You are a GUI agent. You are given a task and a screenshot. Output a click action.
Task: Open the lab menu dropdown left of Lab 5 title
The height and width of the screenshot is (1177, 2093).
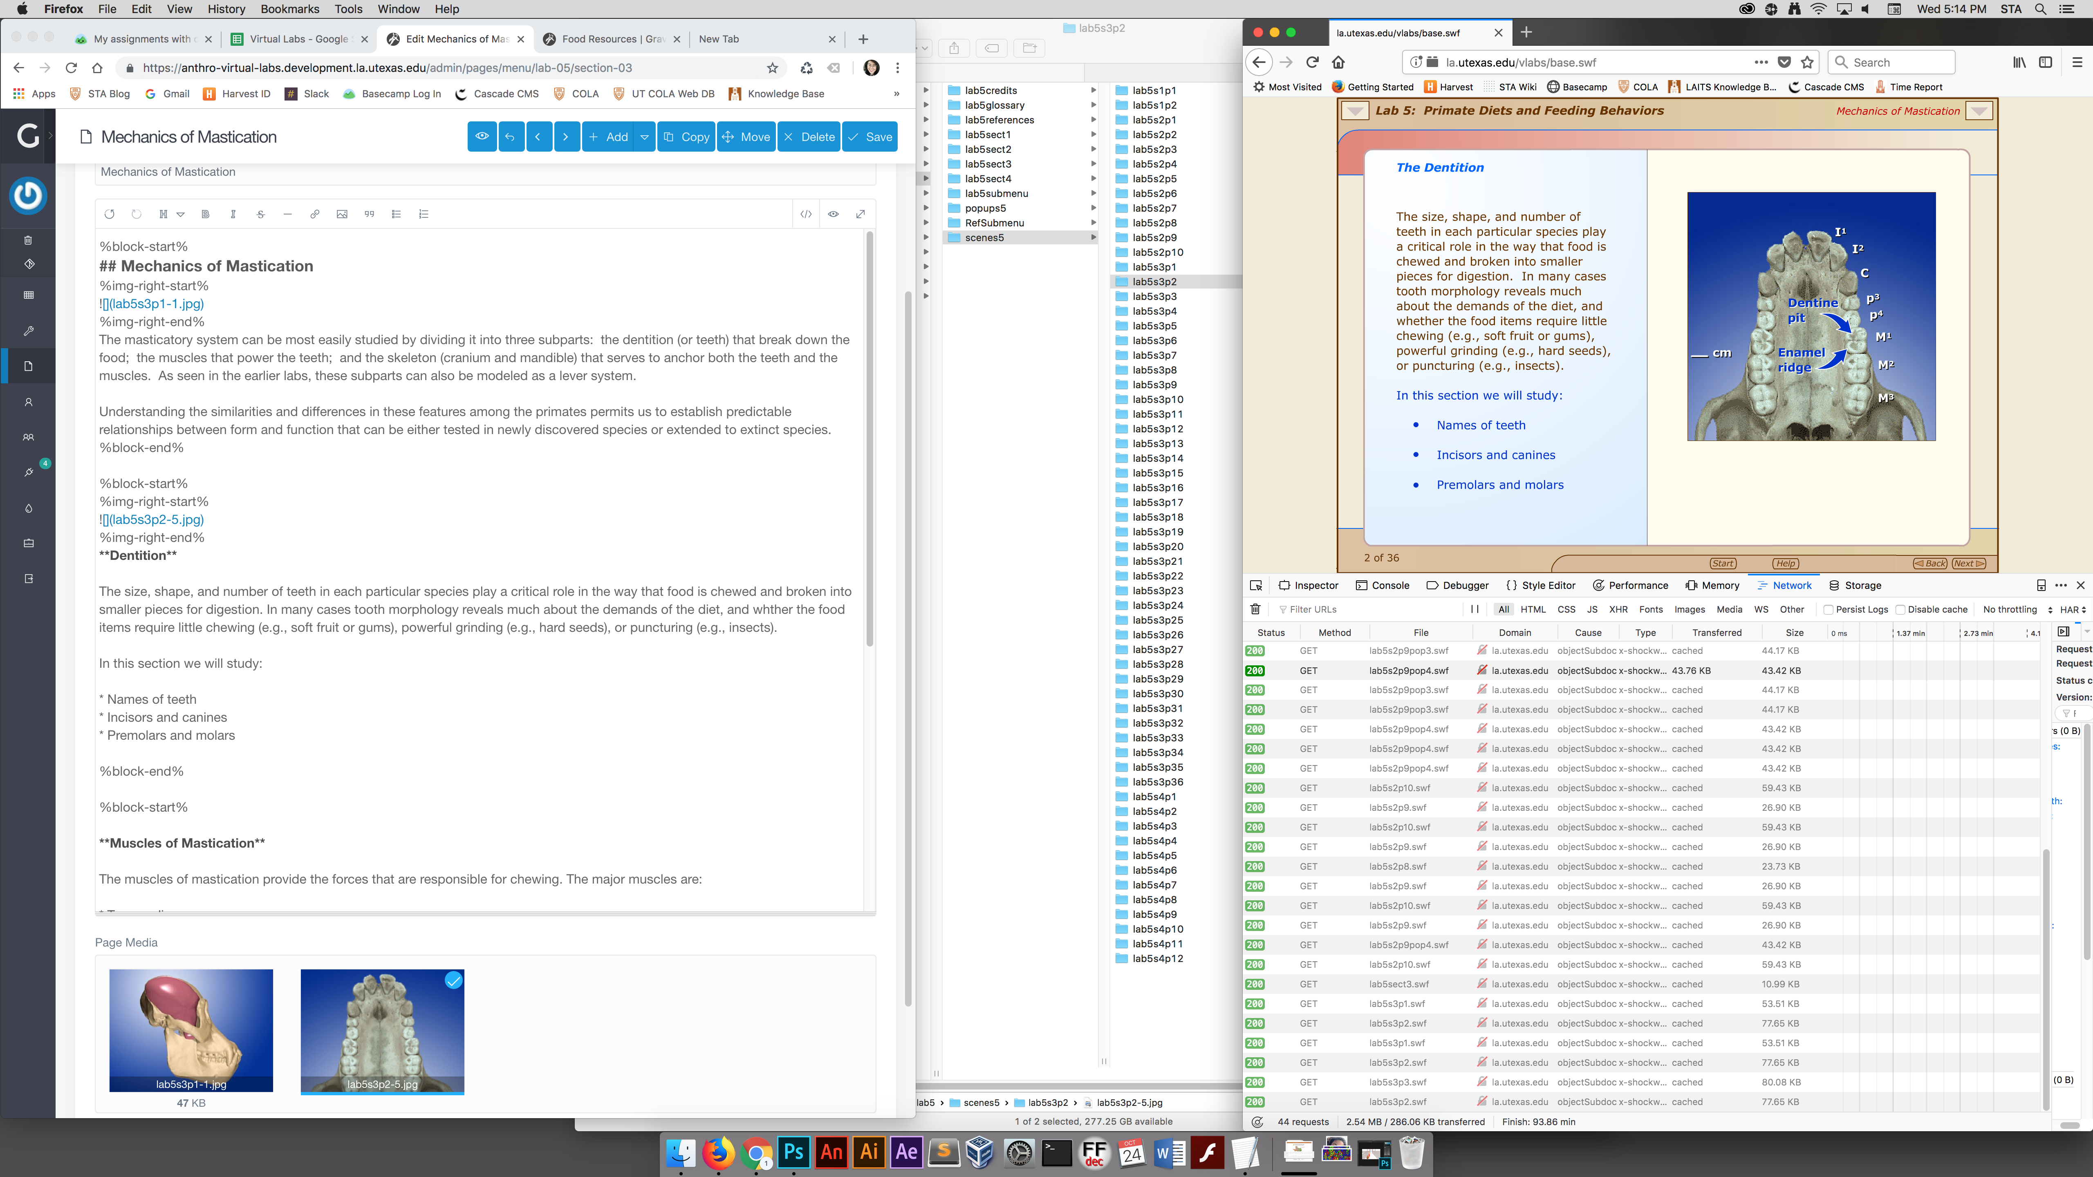click(1354, 111)
